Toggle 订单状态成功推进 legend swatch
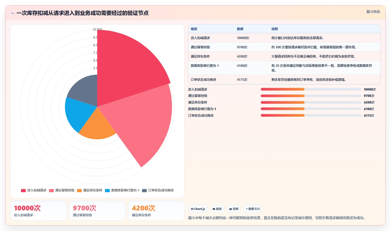Screen dimensions: 391x231 tap(144, 190)
